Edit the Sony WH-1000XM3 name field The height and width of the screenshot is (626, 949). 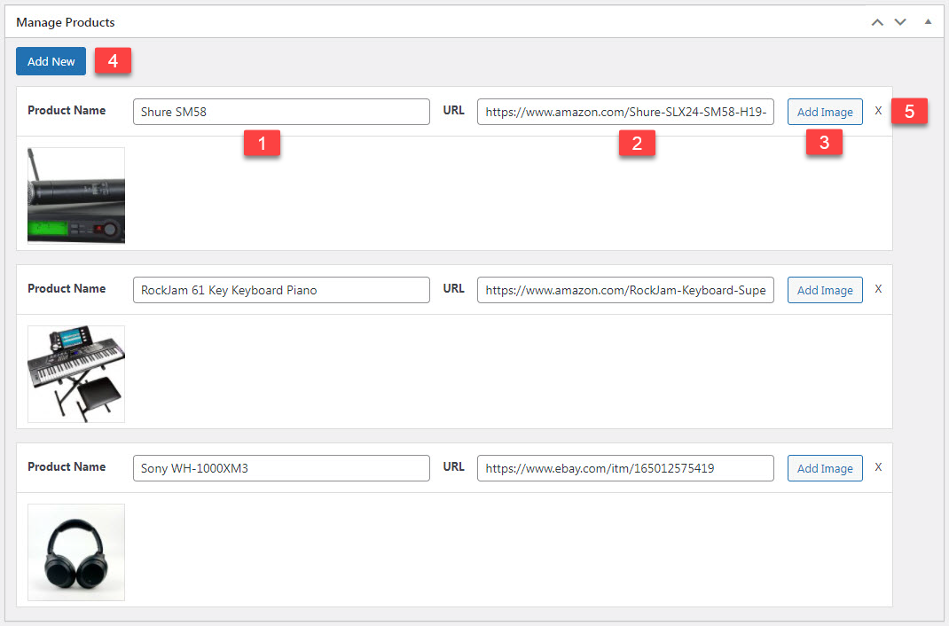click(x=281, y=468)
